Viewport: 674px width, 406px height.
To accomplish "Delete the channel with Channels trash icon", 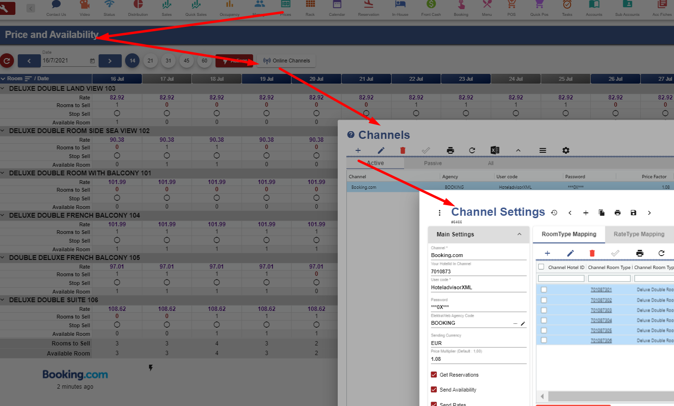I will point(403,150).
